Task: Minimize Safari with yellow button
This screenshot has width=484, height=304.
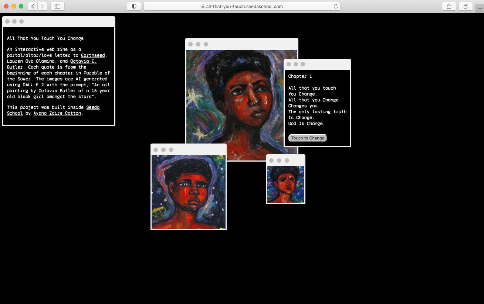Action: 14,6
